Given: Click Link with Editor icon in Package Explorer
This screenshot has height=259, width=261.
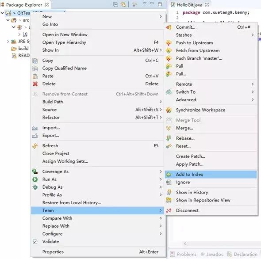Looking at the screenshot, I should [123, 4].
